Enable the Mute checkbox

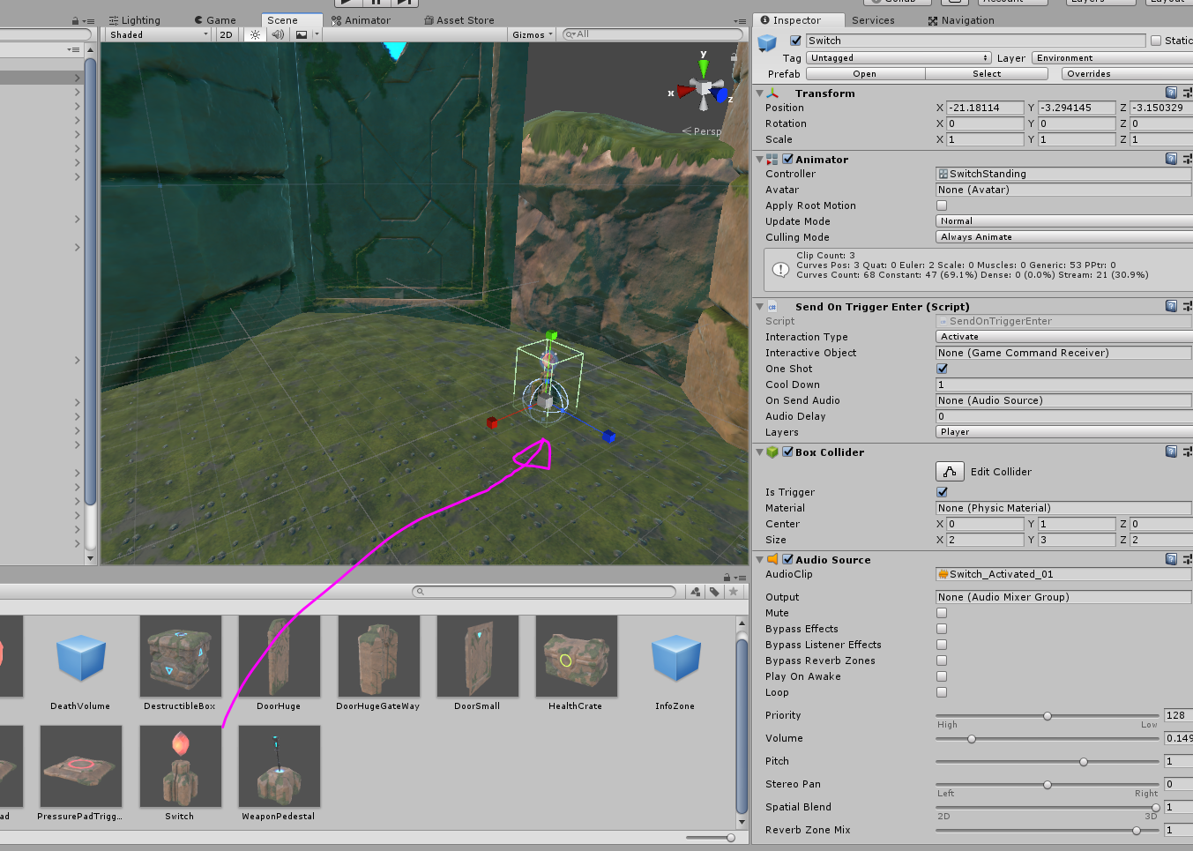pos(942,613)
